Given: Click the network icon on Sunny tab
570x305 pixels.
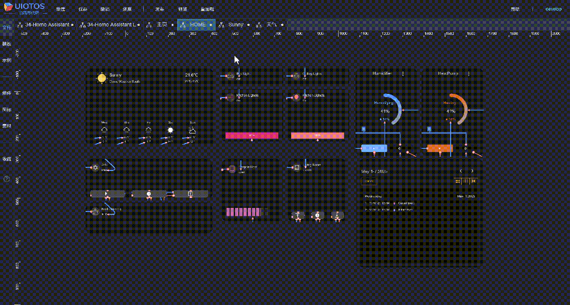Looking at the screenshot, I should tap(221, 25).
